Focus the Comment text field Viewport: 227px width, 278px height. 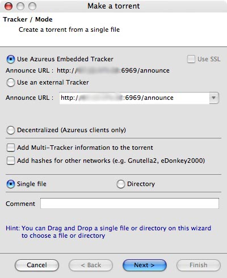point(129,203)
